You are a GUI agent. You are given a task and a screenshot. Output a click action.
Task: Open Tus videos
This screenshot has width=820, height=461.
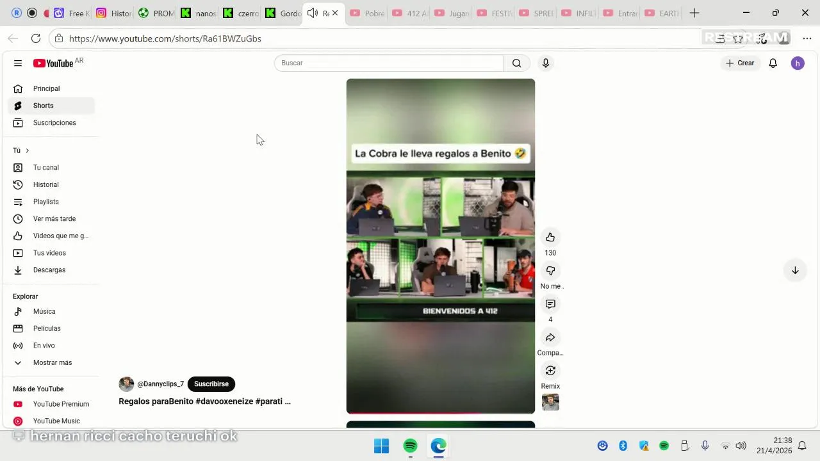pyautogui.click(x=51, y=253)
